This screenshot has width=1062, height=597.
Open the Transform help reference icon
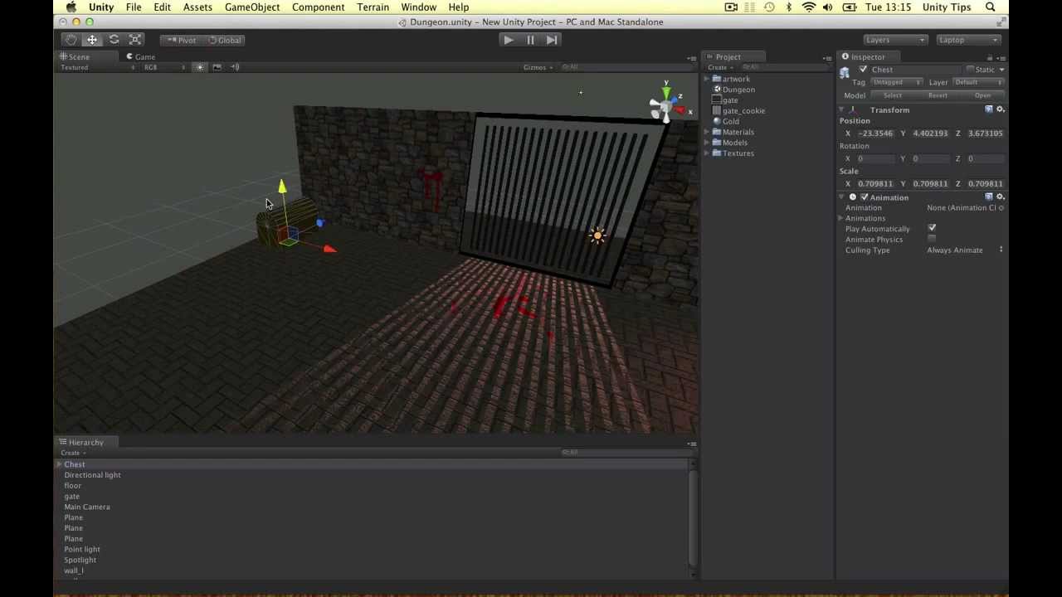[x=989, y=109]
